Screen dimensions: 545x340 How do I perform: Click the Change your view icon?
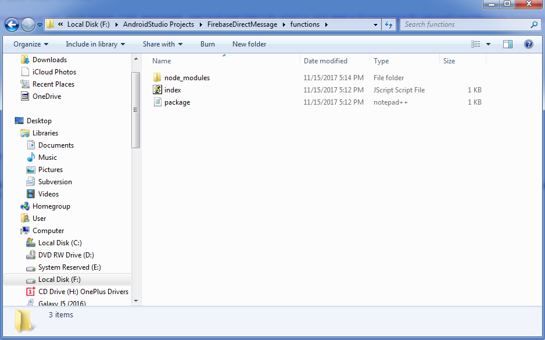(x=475, y=44)
